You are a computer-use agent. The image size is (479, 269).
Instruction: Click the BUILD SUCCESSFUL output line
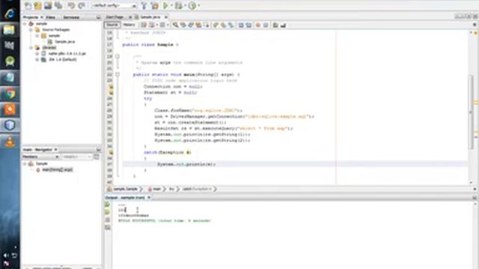point(165,220)
